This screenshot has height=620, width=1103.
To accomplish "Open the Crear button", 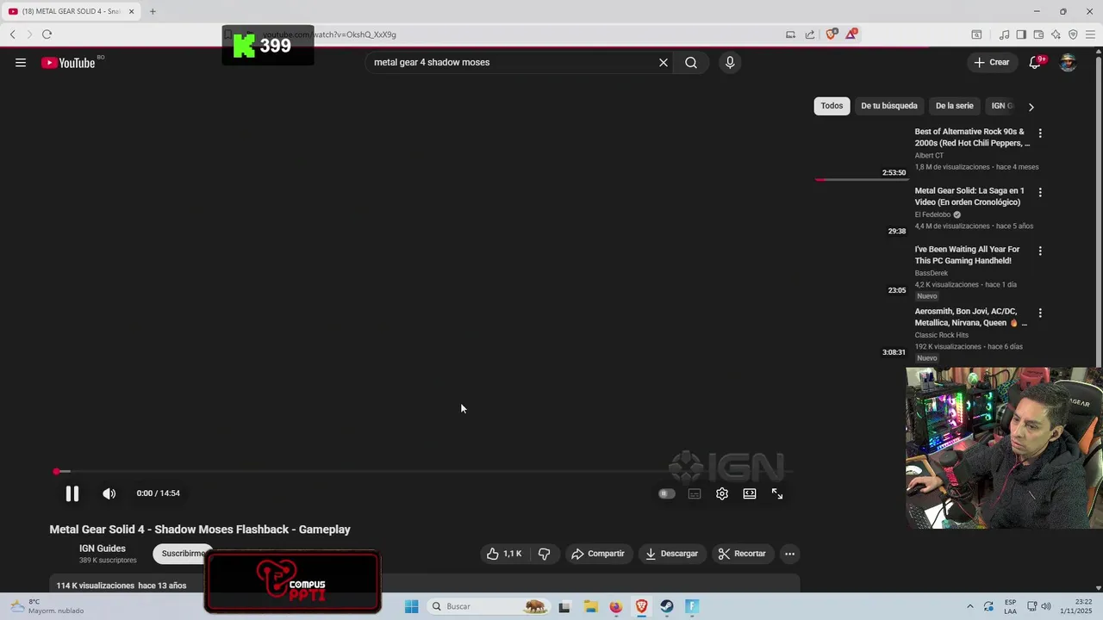I will coord(992,62).
